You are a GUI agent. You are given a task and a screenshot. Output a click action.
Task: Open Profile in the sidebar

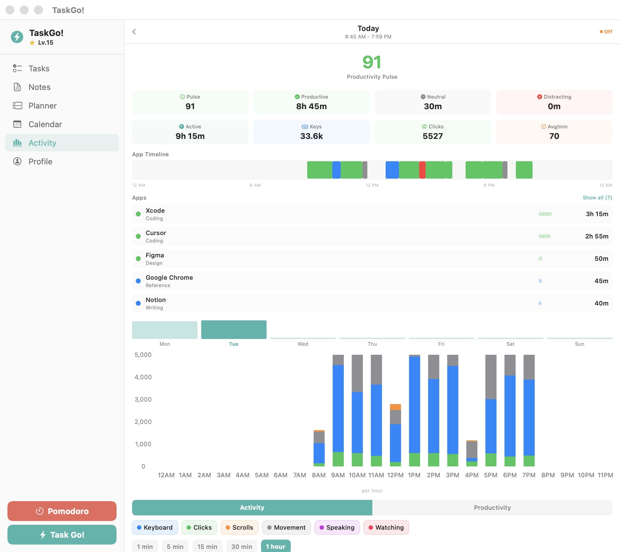pos(62,161)
